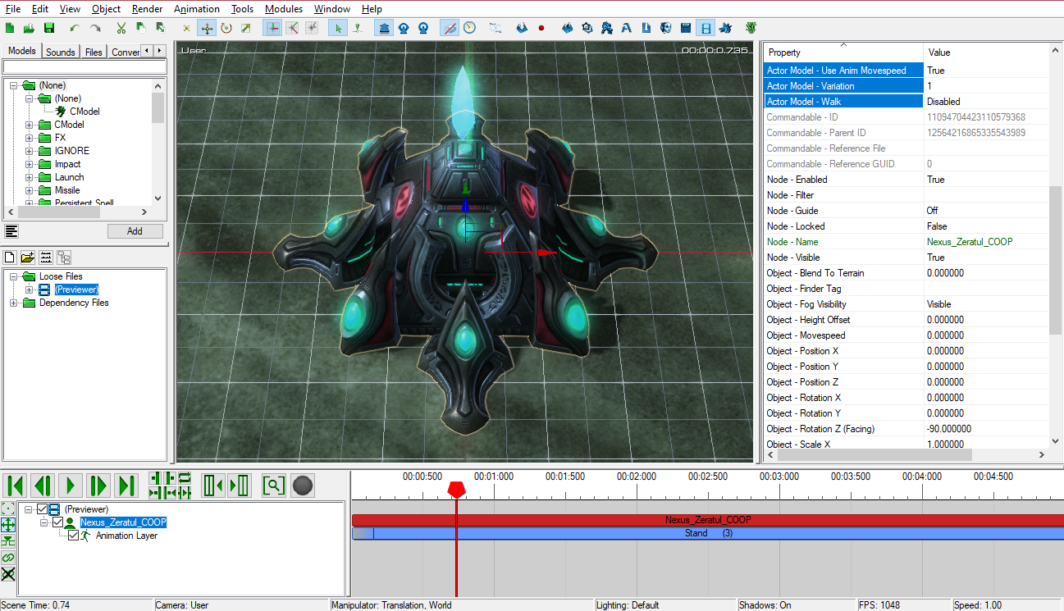1064x611 pixels.
Task: Uncheck the Animation Layer checkbox
Action: (73, 536)
